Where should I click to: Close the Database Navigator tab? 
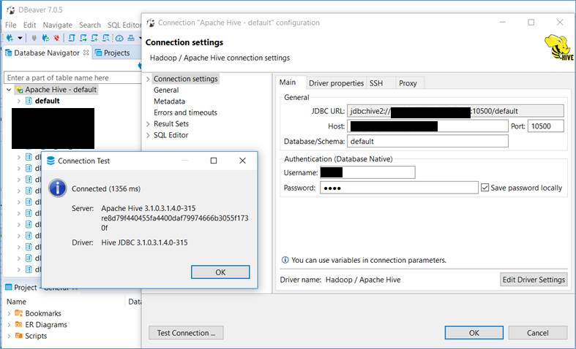tap(86, 53)
